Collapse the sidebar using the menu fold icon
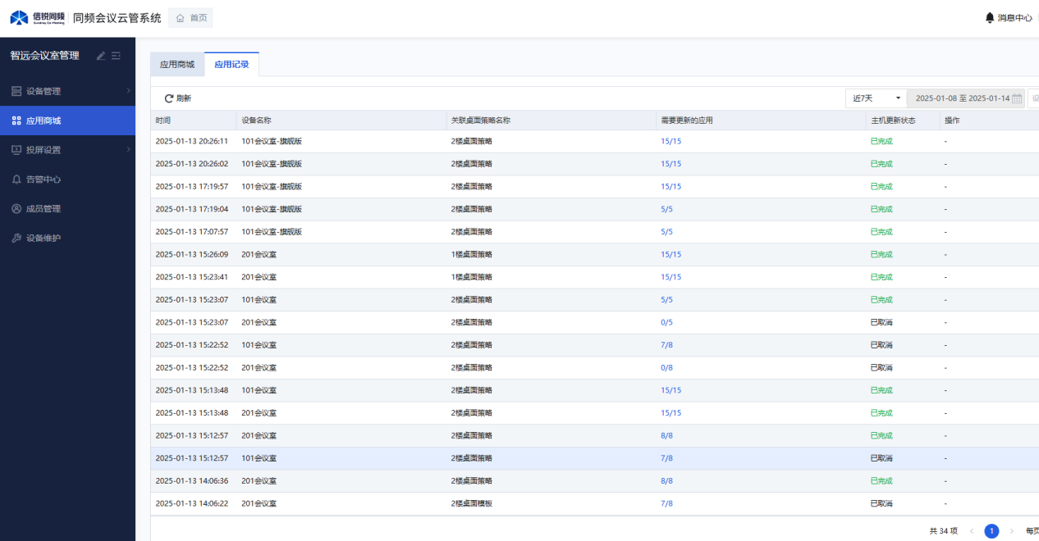Screen dimensions: 1039x541 117,56
